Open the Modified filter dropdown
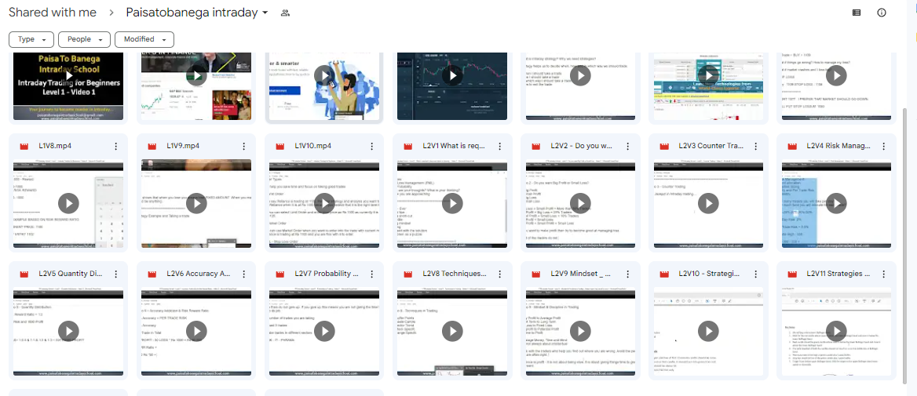917x396 pixels. [x=144, y=39]
